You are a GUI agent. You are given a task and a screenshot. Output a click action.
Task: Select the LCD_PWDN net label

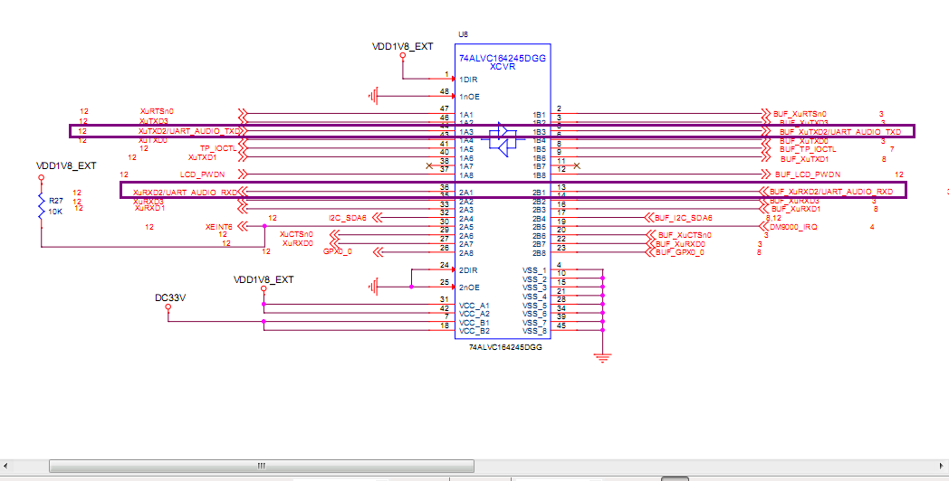pyautogui.click(x=202, y=174)
